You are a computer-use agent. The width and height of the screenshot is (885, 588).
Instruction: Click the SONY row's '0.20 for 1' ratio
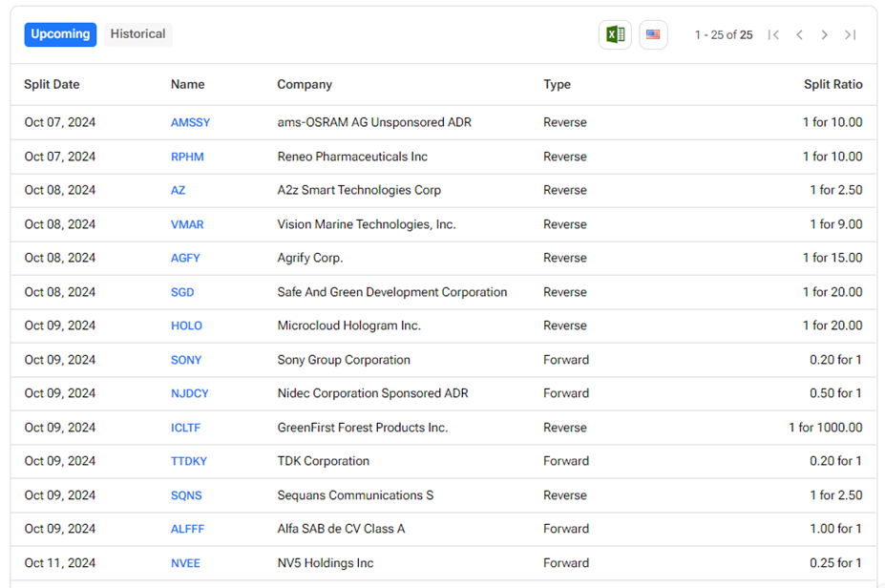[x=836, y=360]
